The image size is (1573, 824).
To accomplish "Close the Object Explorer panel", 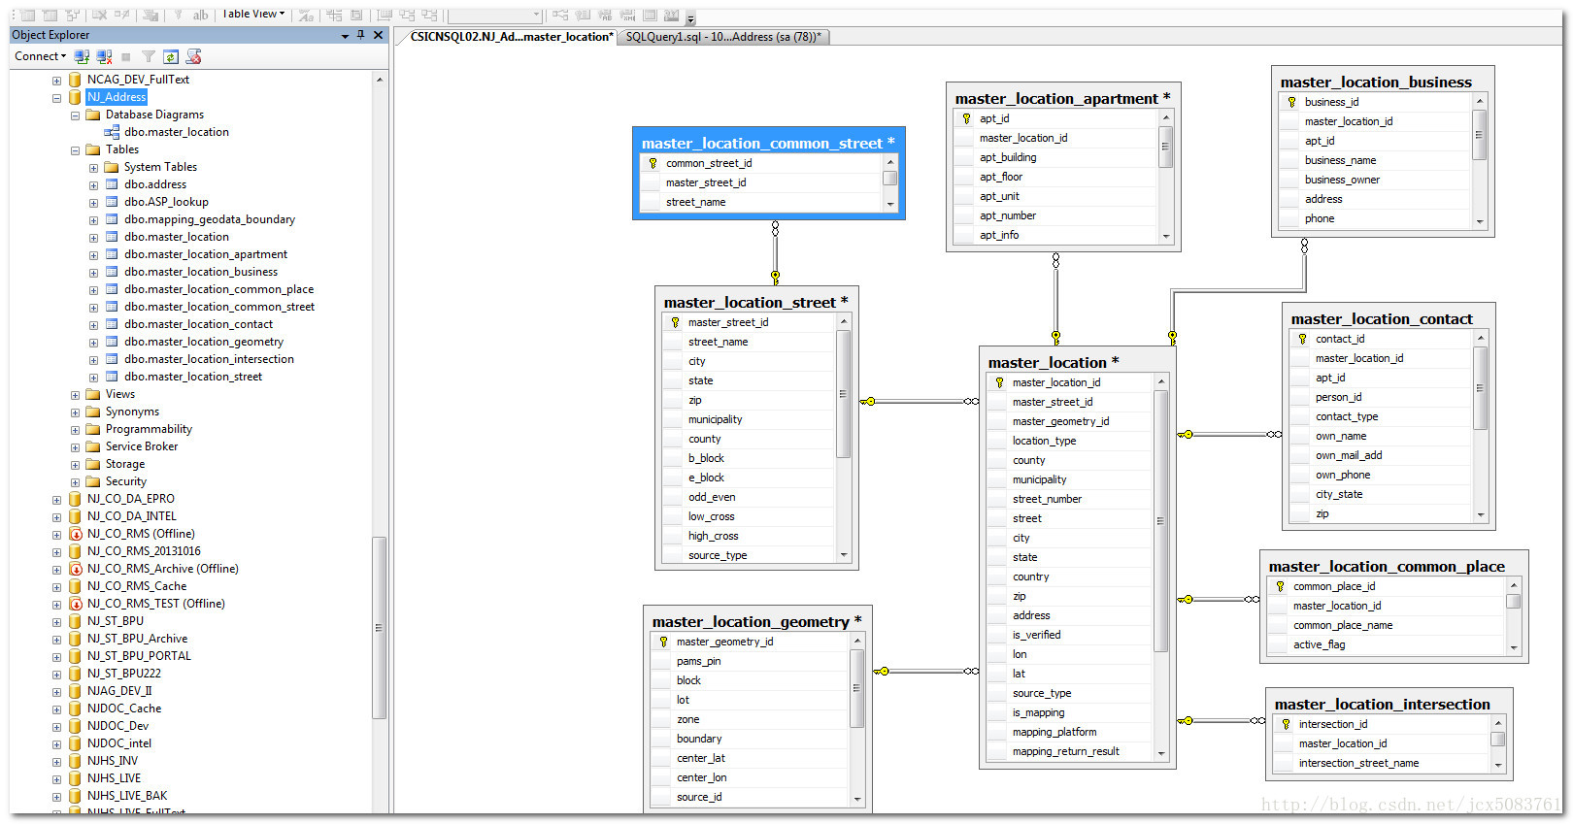I will coord(379,35).
